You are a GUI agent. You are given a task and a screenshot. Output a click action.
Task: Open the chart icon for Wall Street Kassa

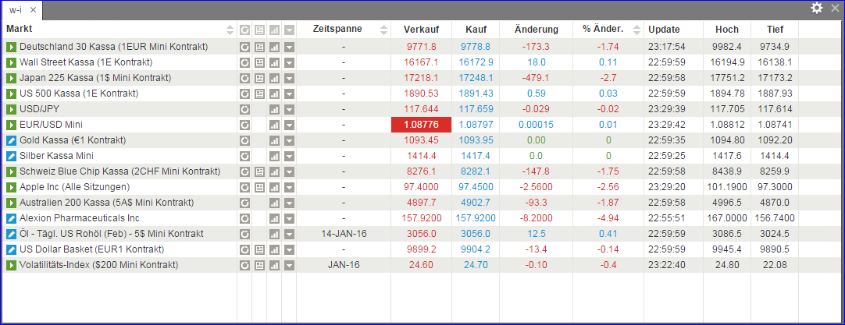tap(274, 62)
